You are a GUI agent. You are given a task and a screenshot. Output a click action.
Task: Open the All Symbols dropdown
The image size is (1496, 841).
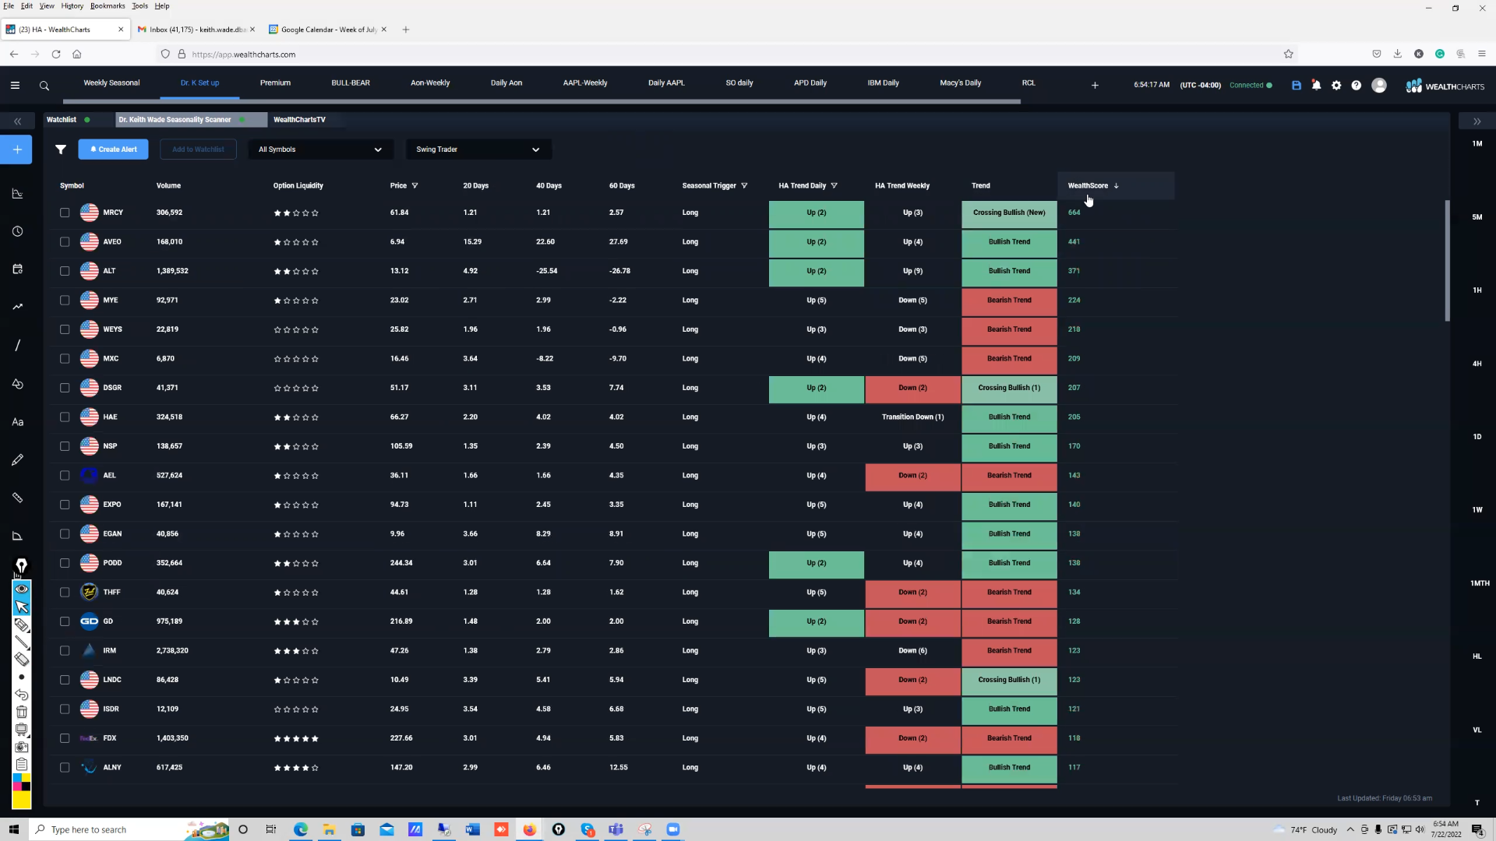320,150
